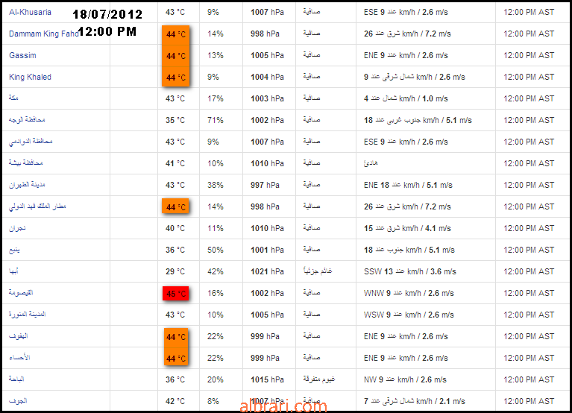Open the Al-Khusaria station link
The height and width of the screenshot is (413, 572).
coord(30,12)
